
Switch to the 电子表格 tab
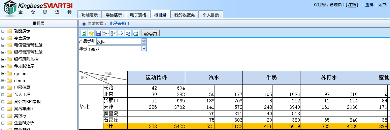138,15
